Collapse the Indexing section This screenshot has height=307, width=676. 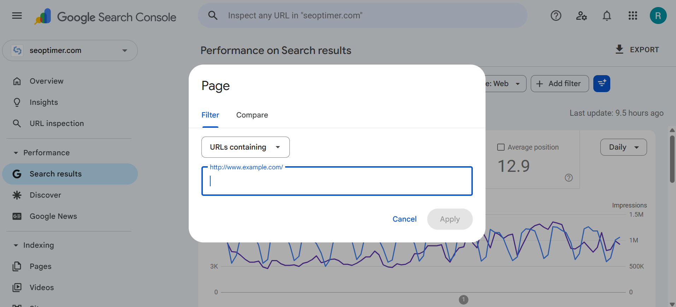16,245
